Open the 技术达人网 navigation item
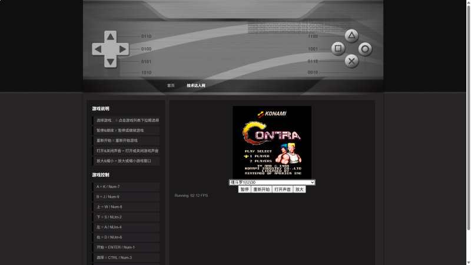The image size is (471, 265). [x=196, y=85]
